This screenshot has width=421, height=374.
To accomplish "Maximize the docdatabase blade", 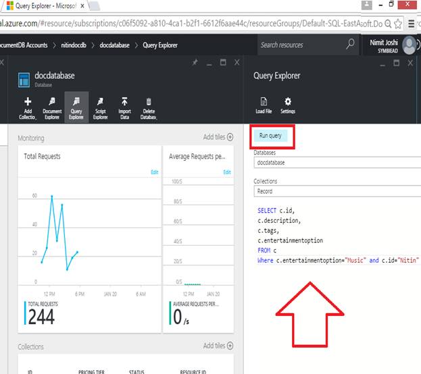I will (x=223, y=63).
